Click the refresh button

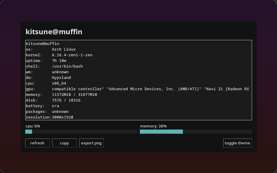click(x=37, y=143)
